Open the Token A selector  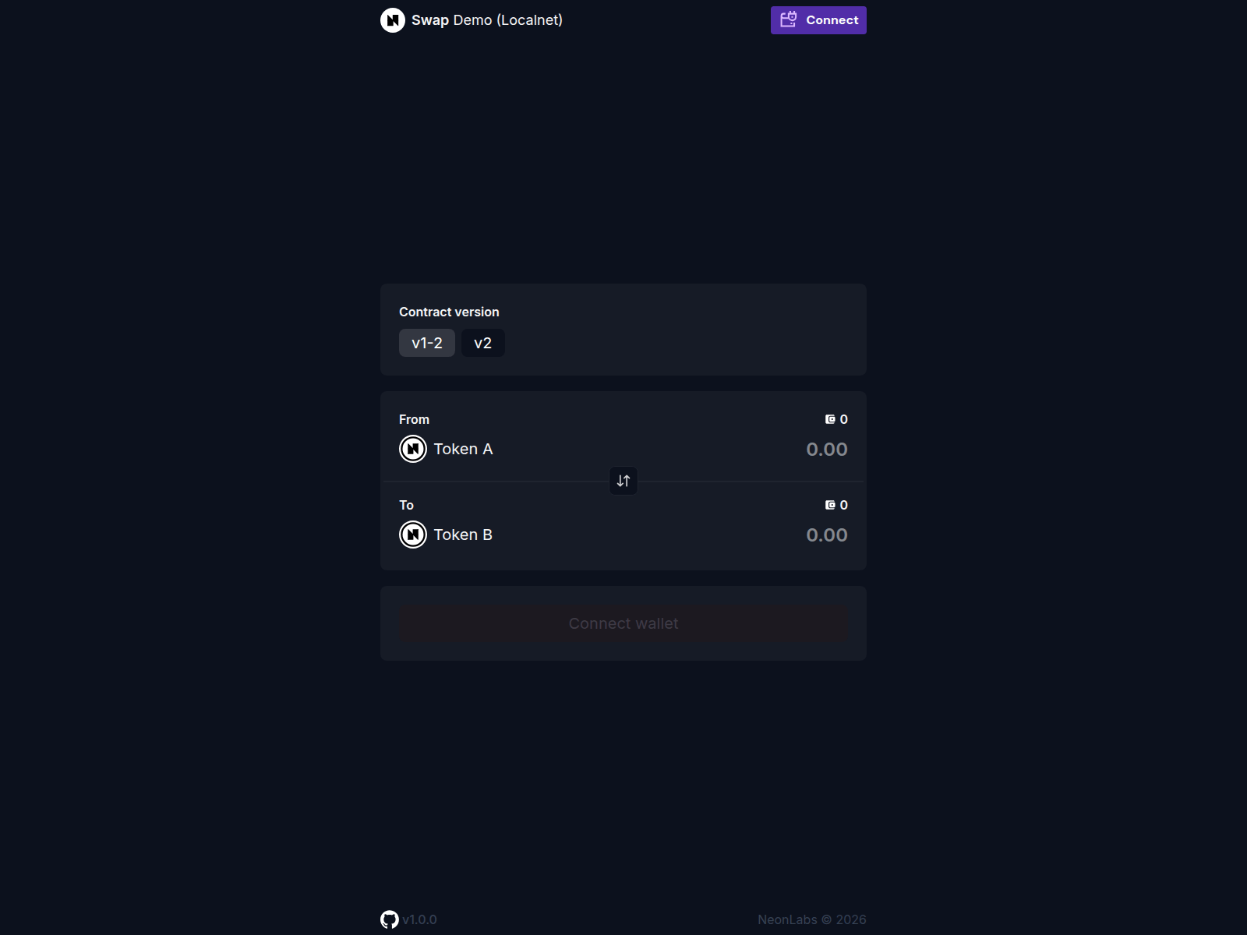pyautogui.click(x=463, y=449)
